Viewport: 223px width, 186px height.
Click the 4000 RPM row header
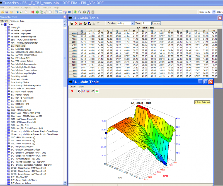point(73,33)
